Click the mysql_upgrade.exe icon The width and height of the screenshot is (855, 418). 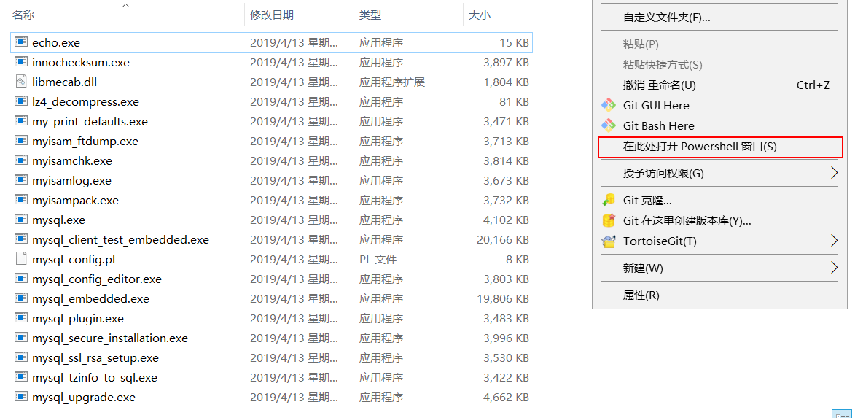click(21, 397)
